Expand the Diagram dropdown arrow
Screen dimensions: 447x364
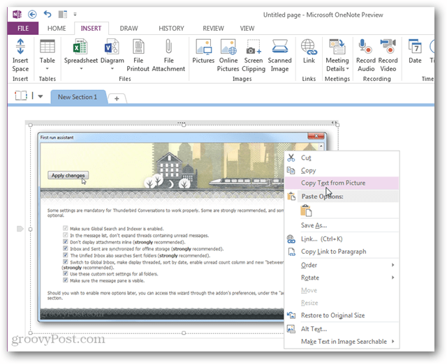[x=112, y=68]
